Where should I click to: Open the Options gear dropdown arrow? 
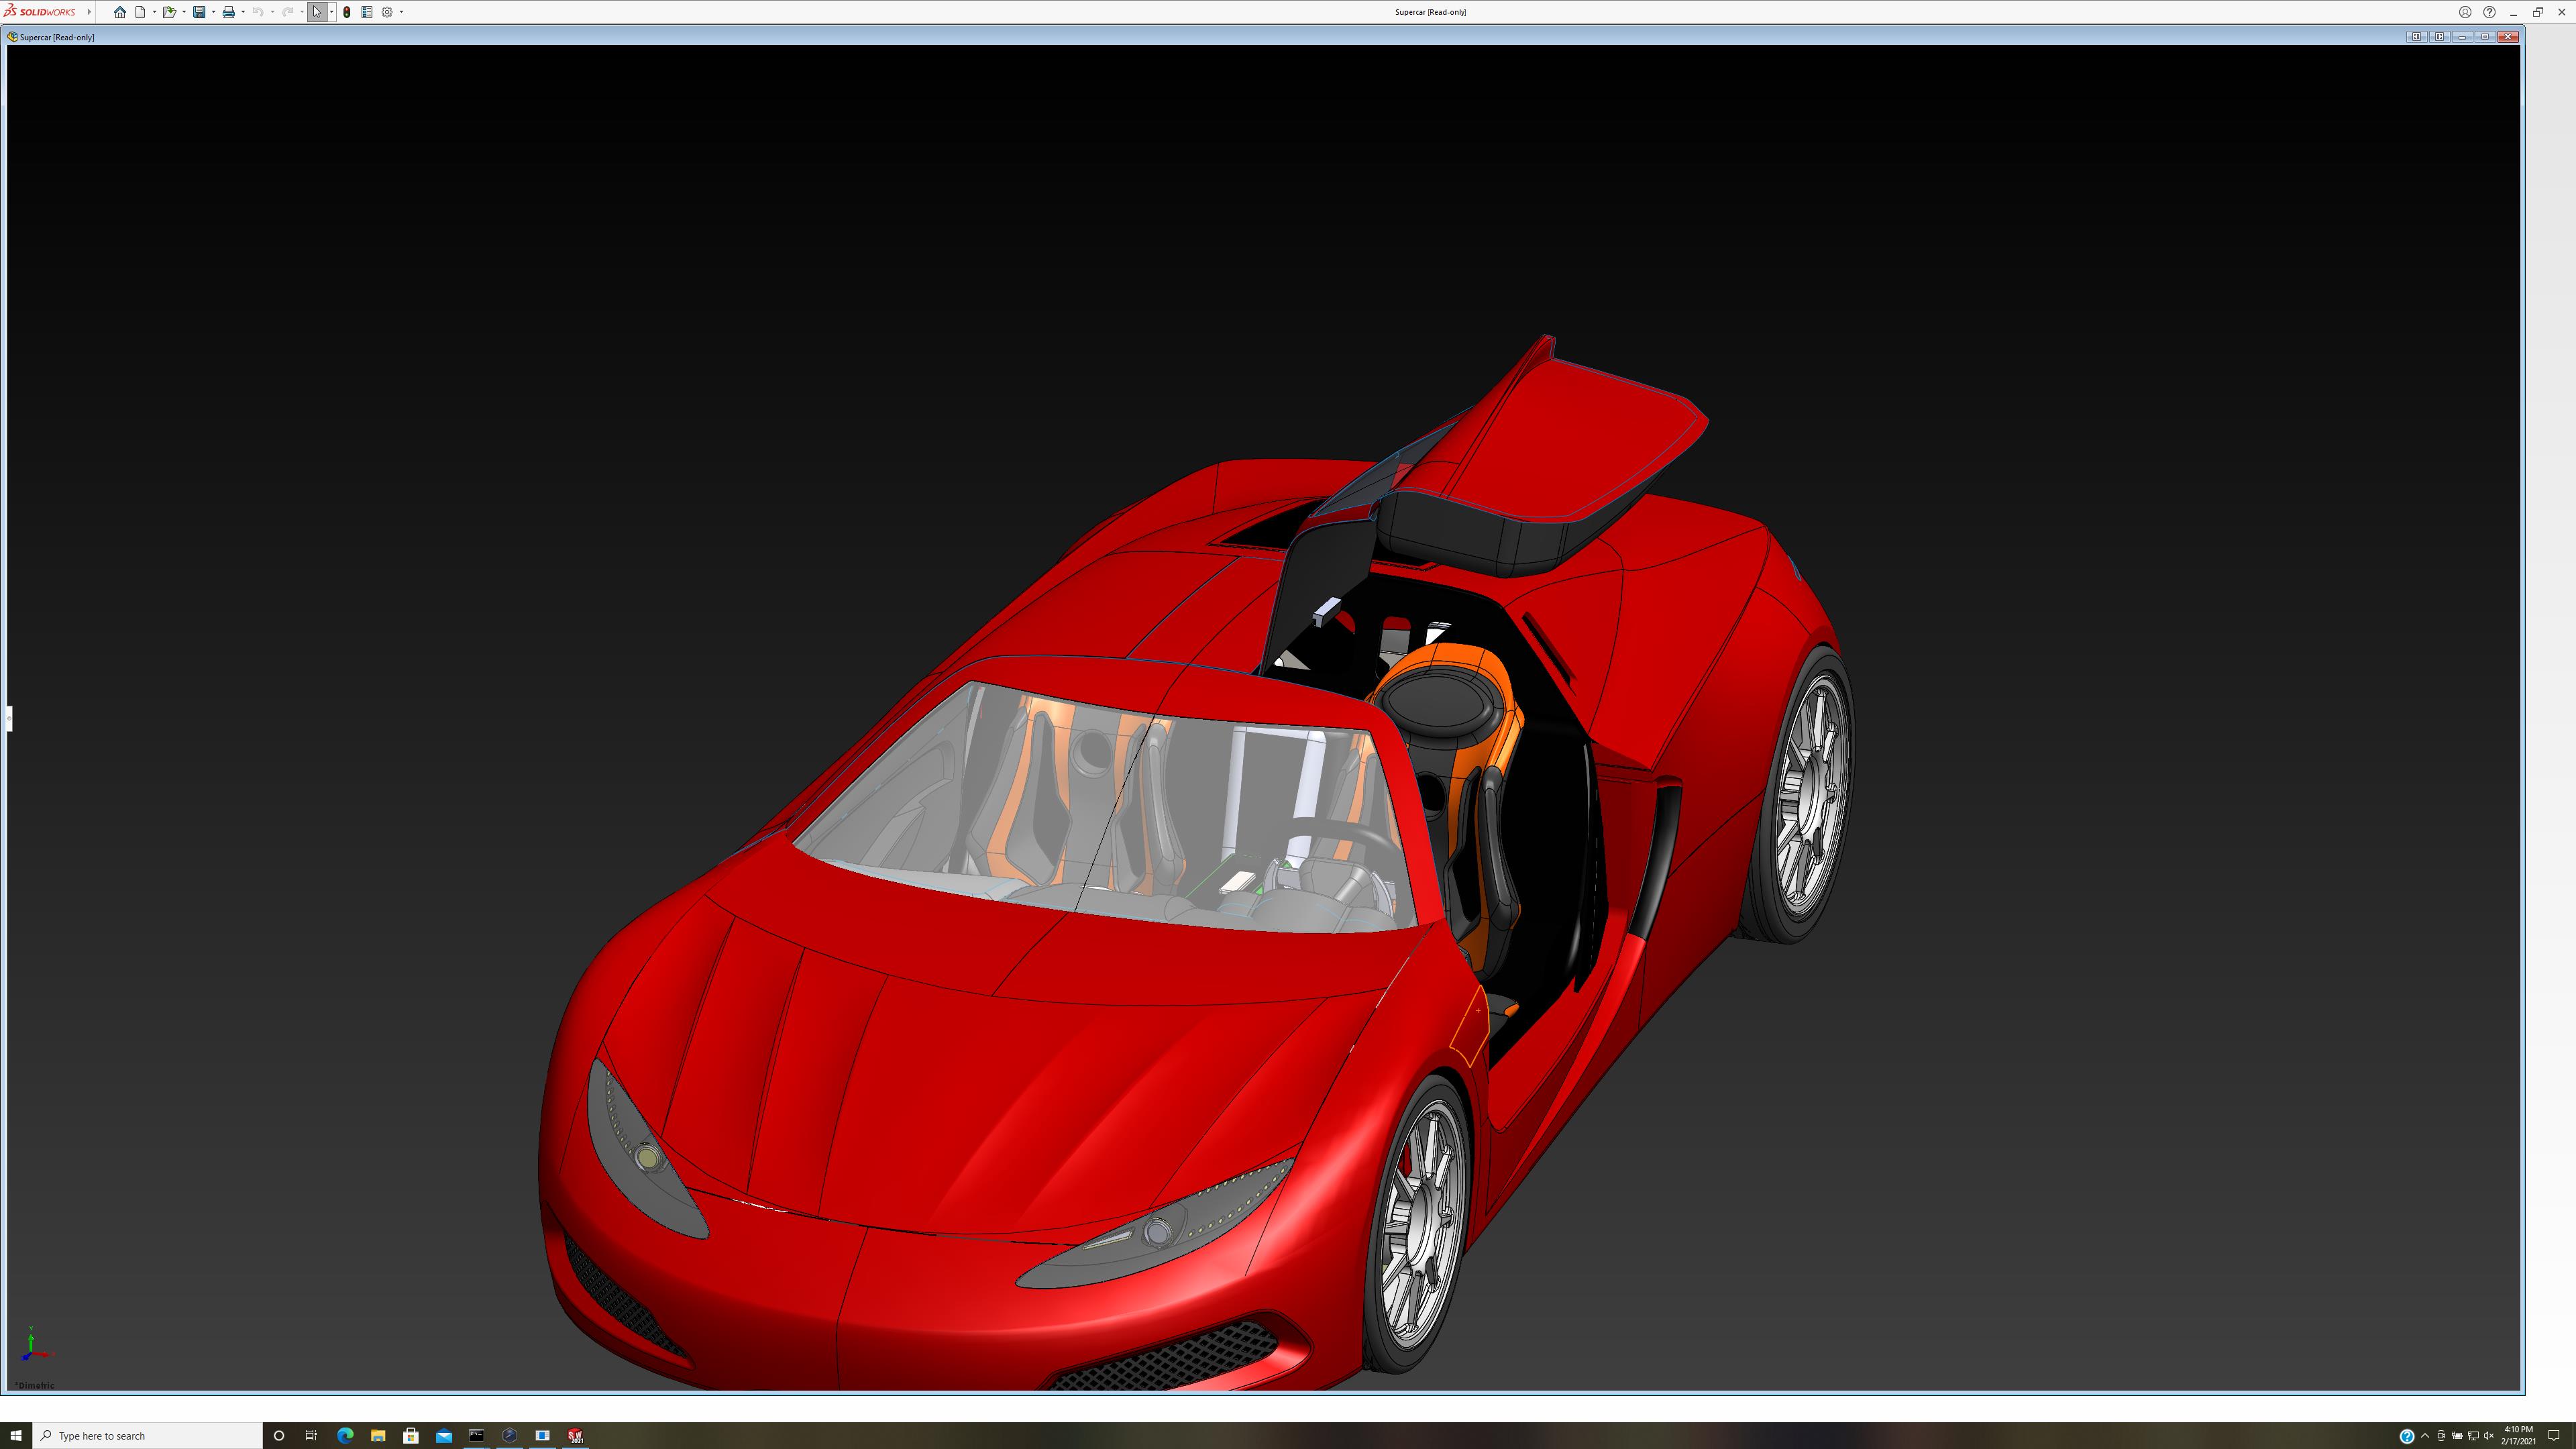coord(401,12)
